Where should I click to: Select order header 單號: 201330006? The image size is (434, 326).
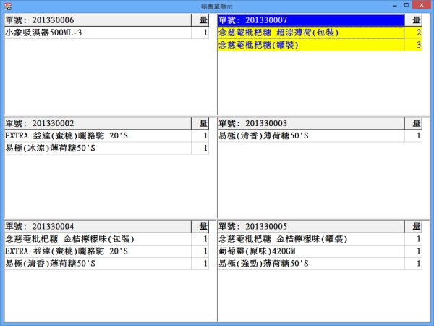tap(98, 20)
